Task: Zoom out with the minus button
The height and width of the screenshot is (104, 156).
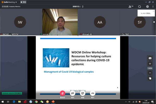Action: (150, 73)
